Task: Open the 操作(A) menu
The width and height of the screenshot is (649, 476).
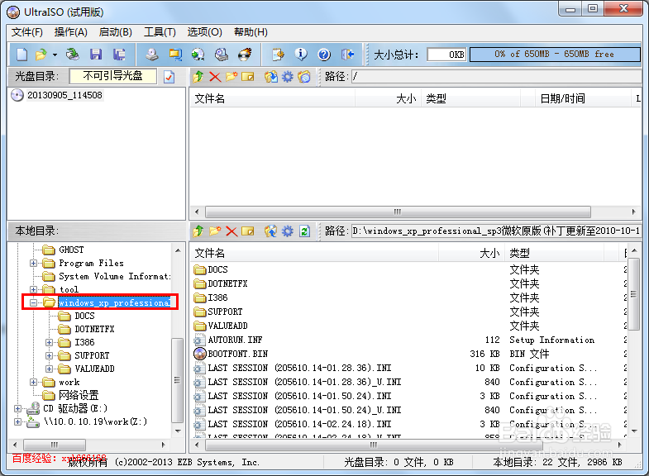Action: [x=71, y=32]
